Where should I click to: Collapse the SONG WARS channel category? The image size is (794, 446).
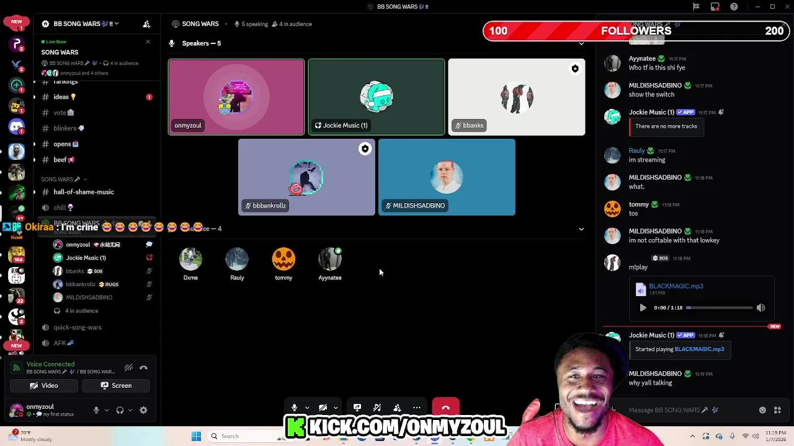click(64, 179)
